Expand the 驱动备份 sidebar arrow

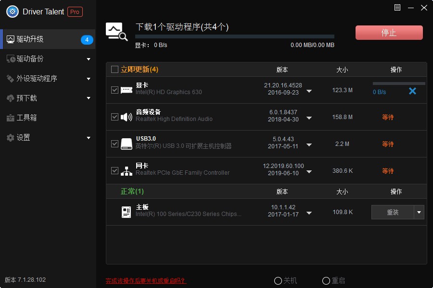coord(89,59)
